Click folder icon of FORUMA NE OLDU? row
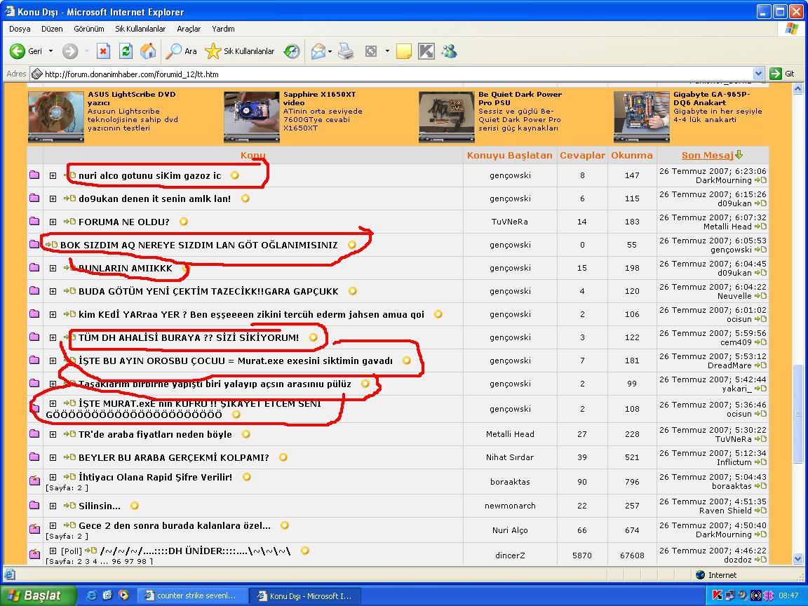This screenshot has height=606, width=808. [34, 221]
